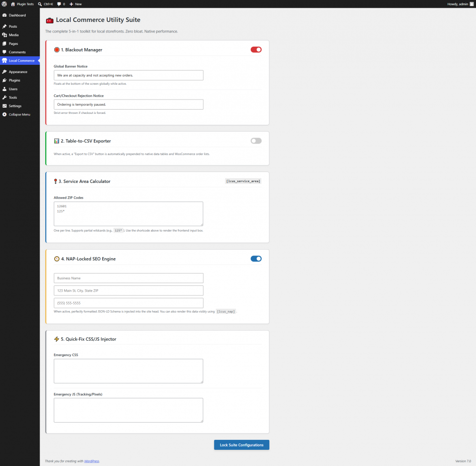Click the lightning icon by Quick-Fix Injector
476x466 pixels.
[x=57, y=339]
